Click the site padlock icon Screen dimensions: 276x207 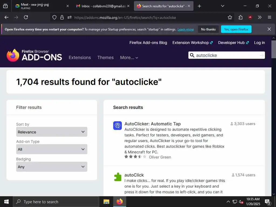click(62, 17)
